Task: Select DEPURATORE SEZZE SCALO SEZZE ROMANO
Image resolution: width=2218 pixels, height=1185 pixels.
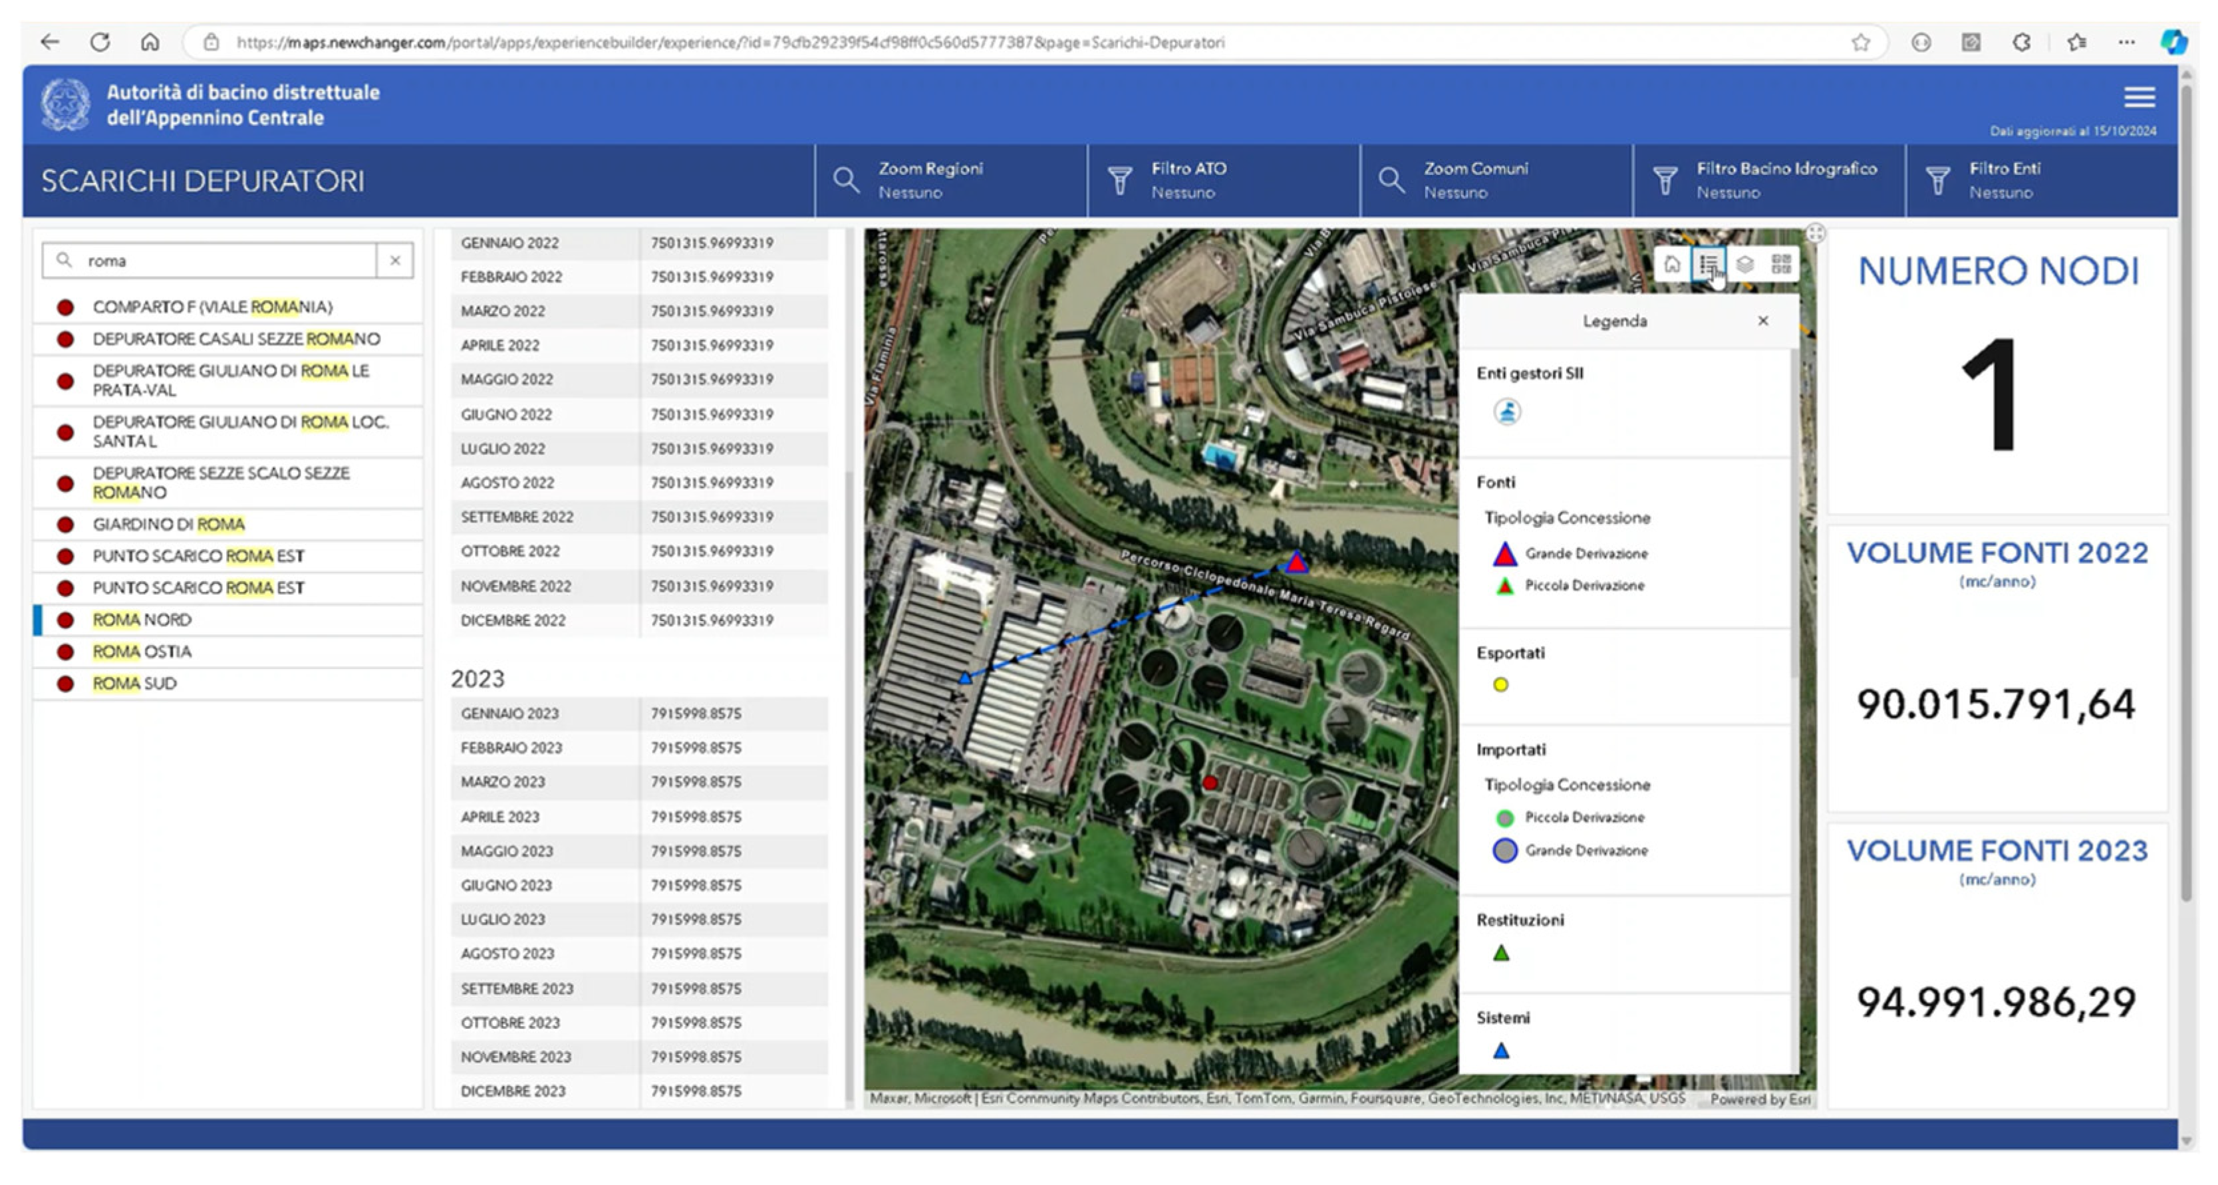Action: 228,482
